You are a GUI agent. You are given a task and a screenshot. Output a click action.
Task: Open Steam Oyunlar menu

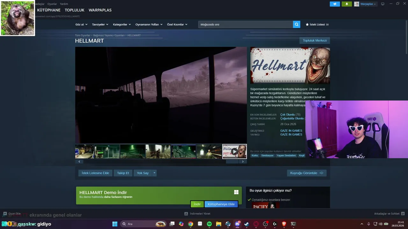[x=52, y=4]
